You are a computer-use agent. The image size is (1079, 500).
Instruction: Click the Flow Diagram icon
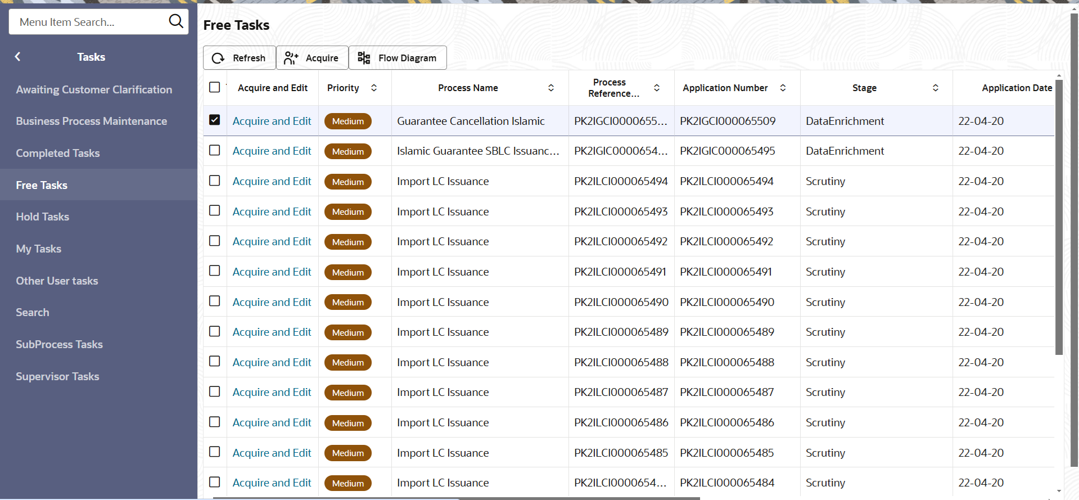[364, 58]
